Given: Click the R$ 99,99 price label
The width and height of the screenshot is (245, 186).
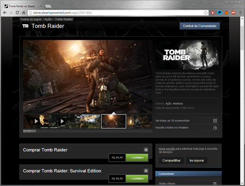Looking at the screenshot, I should (x=117, y=179).
